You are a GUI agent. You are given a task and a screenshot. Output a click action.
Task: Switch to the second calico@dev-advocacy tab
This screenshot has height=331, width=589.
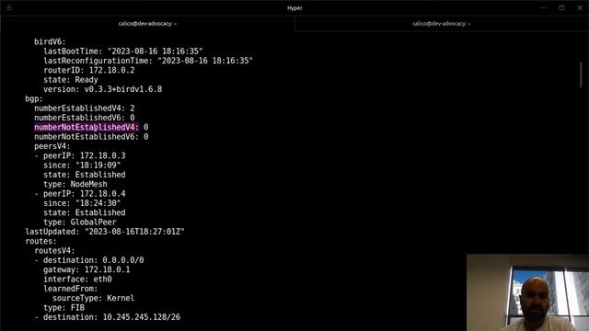(x=442, y=24)
